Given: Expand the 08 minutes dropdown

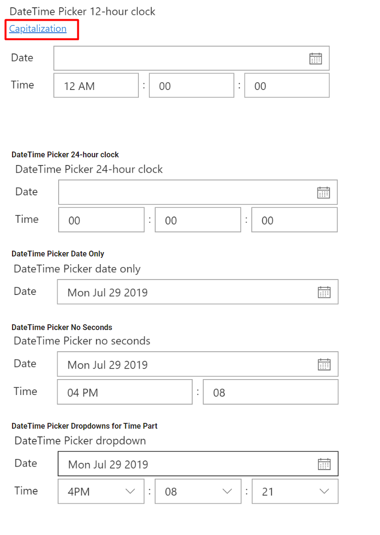Looking at the screenshot, I should [x=227, y=491].
